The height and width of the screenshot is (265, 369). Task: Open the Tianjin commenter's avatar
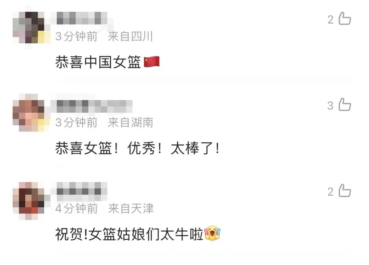point(31,200)
